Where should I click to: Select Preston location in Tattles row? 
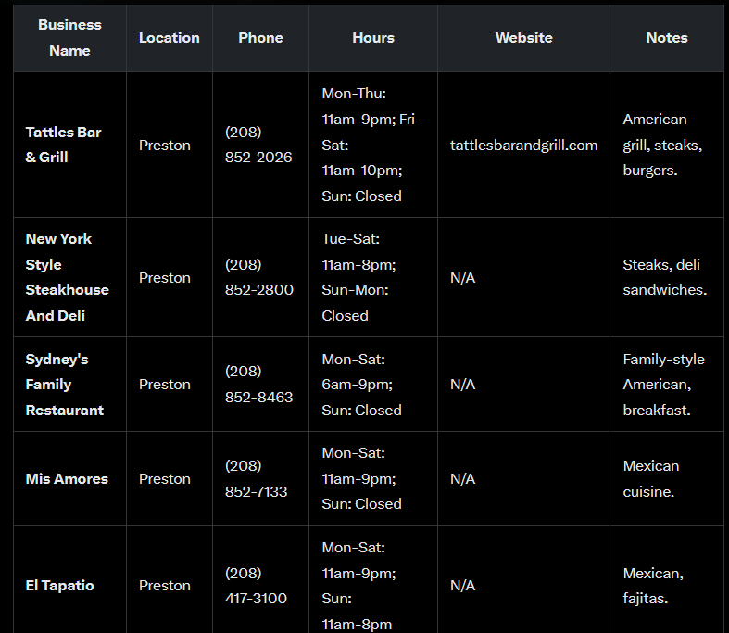pyautogui.click(x=165, y=146)
